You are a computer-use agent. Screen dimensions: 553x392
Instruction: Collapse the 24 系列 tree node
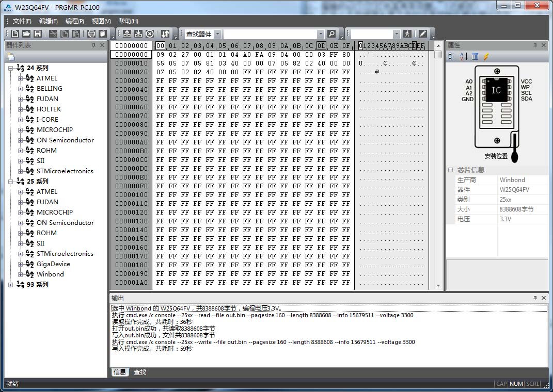pos(10,68)
